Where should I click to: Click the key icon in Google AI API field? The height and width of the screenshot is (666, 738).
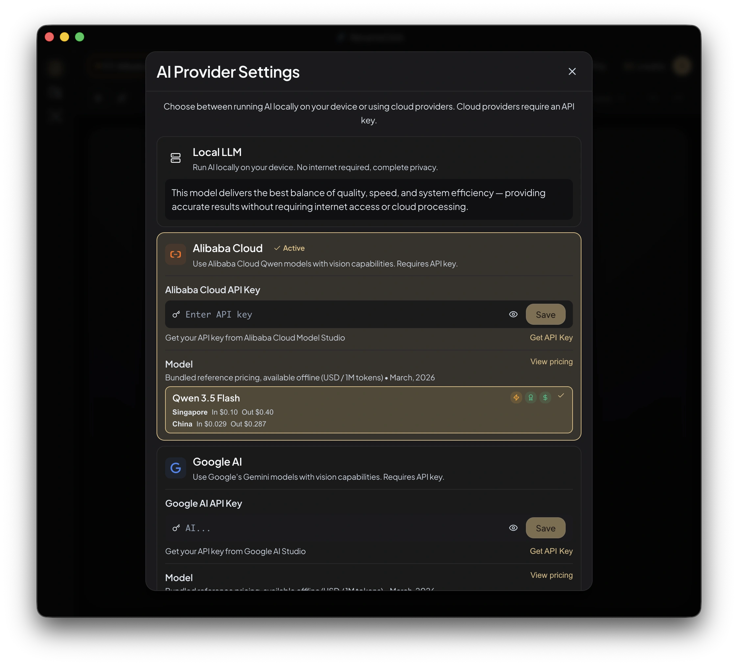(176, 528)
